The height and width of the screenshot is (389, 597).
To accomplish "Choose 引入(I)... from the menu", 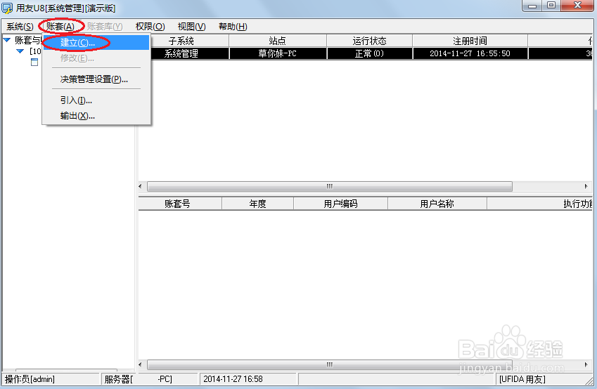I will click(x=96, y=100).
